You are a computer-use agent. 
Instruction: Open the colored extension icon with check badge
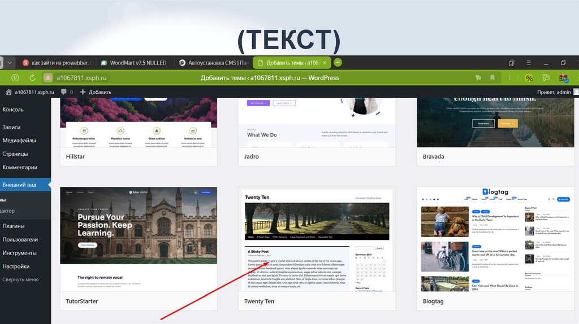pos(564,78)
